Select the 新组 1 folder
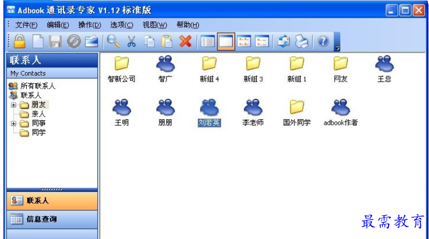Image resolution: width=429 pixels, height=239 pixels. pyautogui.click(x=297, y=69)
